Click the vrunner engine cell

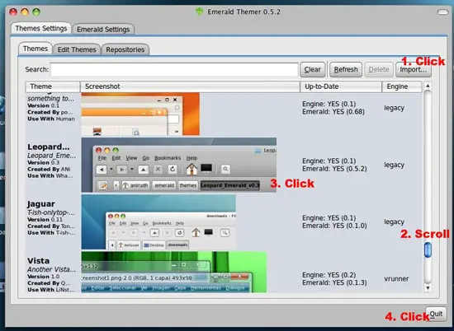396,279
